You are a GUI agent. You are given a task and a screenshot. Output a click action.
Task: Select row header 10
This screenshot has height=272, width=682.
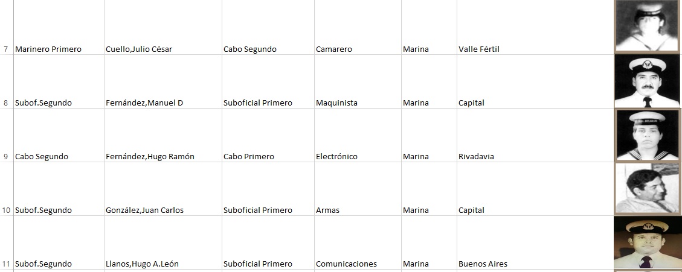tap(5, 210)
